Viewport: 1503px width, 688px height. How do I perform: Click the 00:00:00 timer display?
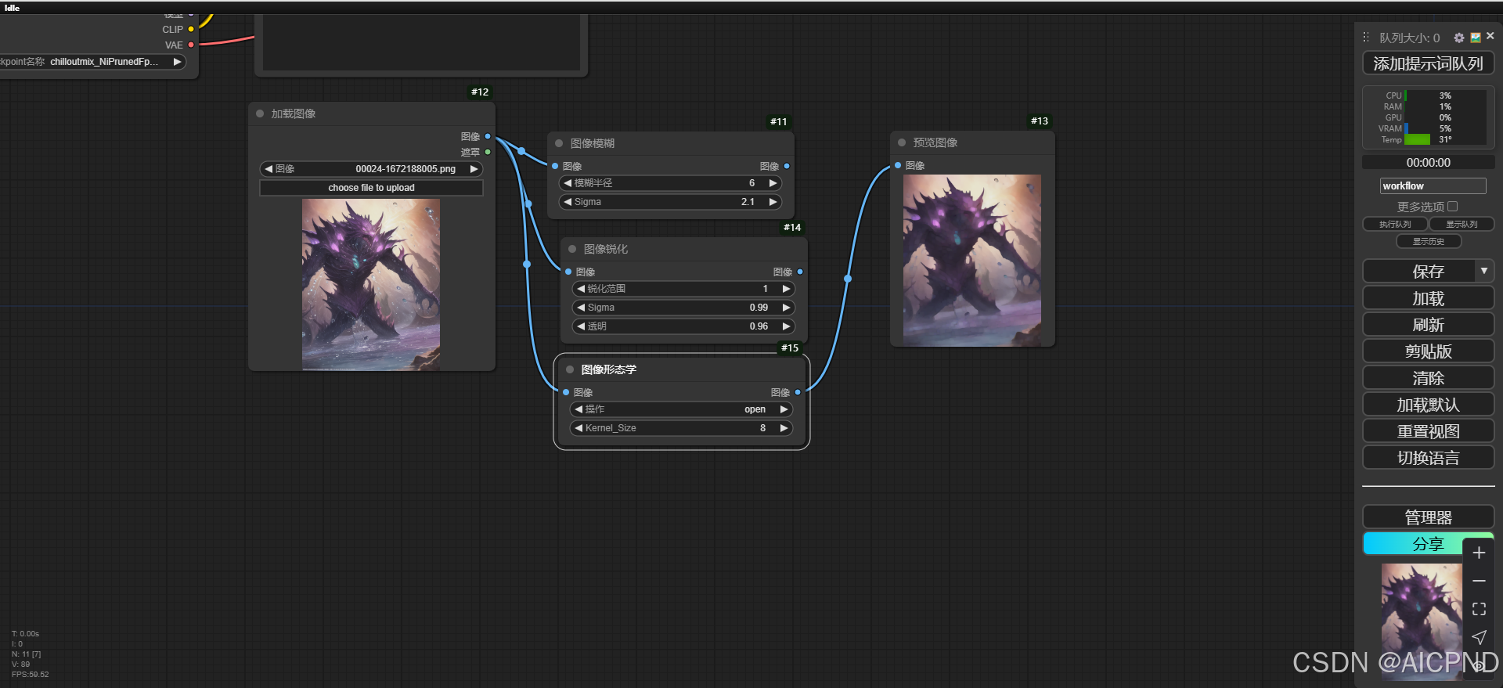1428,163
